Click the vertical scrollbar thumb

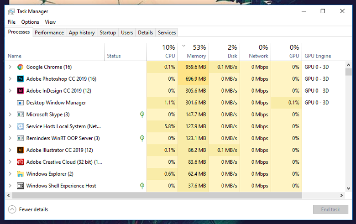click(349, 72)
